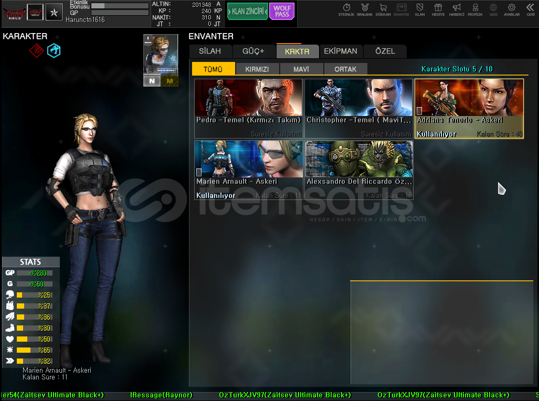Screen dimensions: 539x401
Task: Select Pedro -Temel (Kırmızı Takım) character card
Action: coord(249,108)
